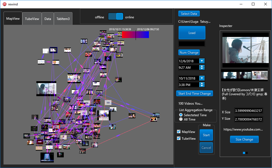The width and height of the screenshot is (272, 168).
Task: Switch to the TabItem3 tab
Action: [63, 19]
